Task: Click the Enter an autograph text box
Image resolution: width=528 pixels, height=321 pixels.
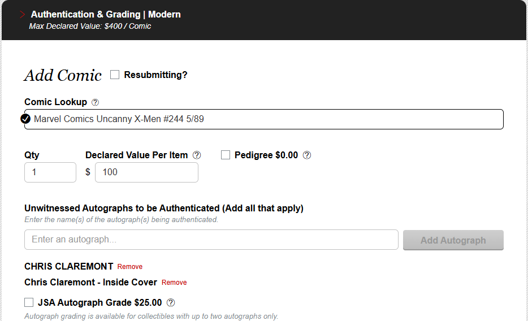Action: coord(211,240)
